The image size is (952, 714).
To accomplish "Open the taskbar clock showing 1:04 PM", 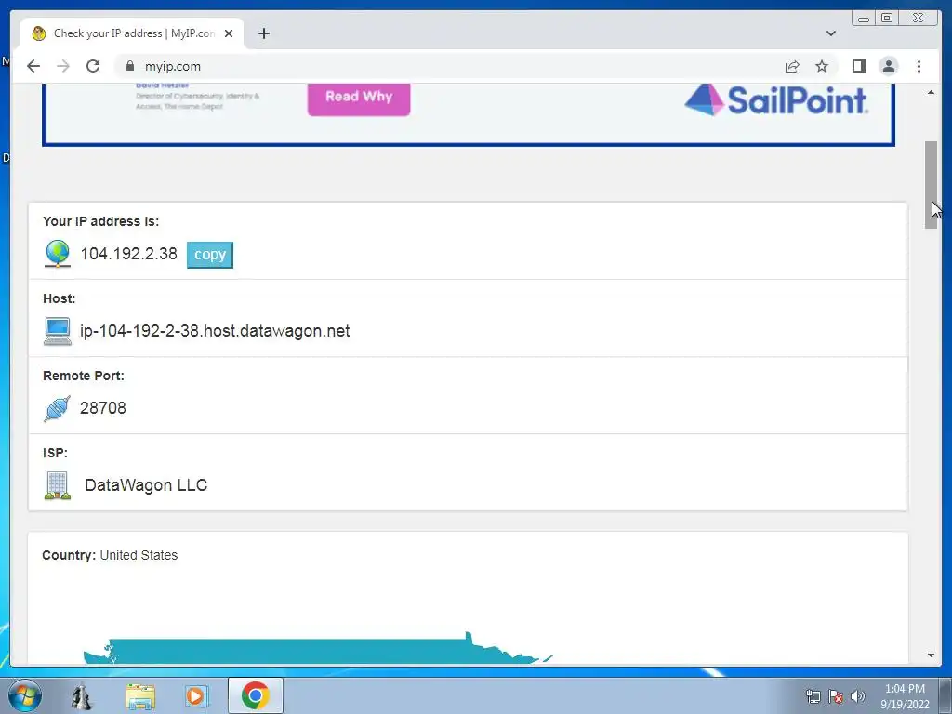I will pyautogui.click(x=905, y=696).
